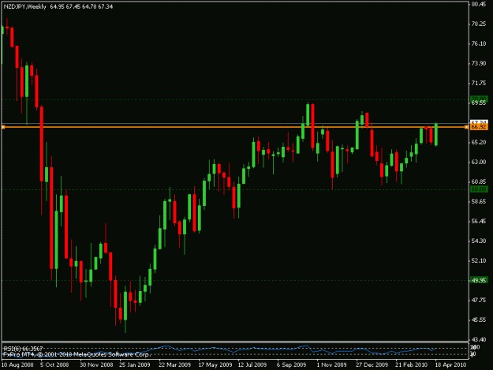
Task: Click the 27 Dec 2009 date label
Action: coord(372,365)
